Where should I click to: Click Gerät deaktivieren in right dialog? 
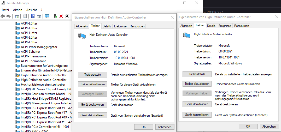(x=197, y=104)
